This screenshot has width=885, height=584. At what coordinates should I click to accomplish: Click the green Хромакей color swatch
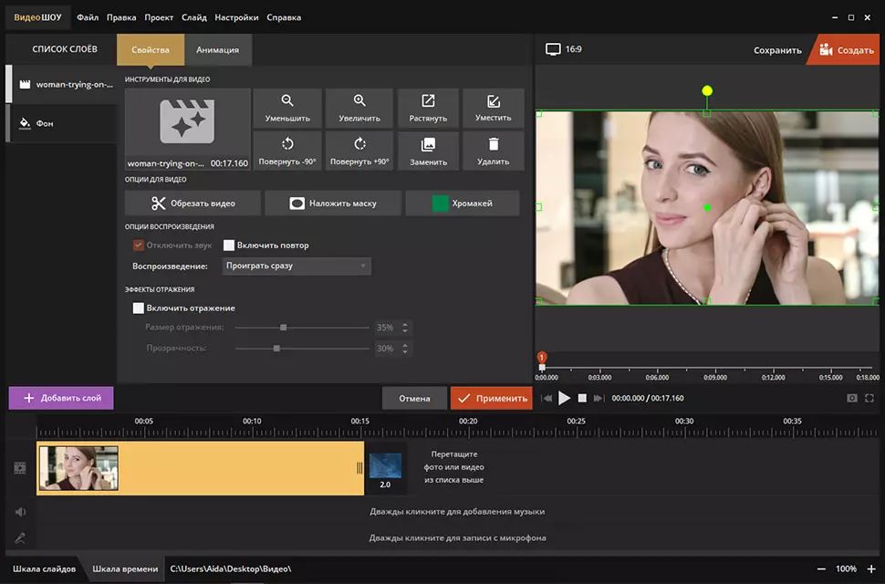pos(440,203)
